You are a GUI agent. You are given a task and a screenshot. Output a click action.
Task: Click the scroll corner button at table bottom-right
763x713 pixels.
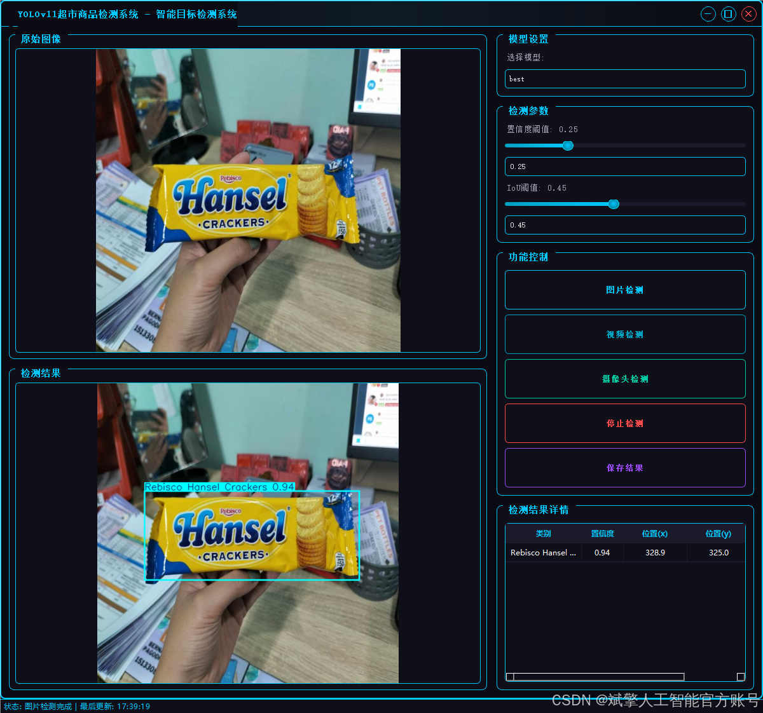(741, 677)
